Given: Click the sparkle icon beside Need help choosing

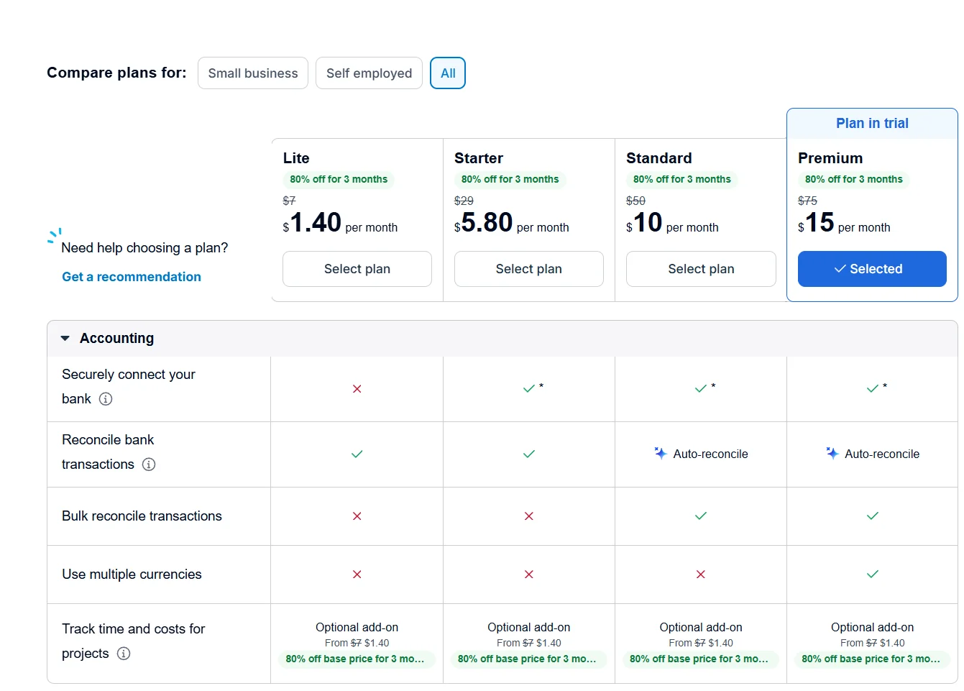Looking at the screenshot, I should [x=55, y=236].
